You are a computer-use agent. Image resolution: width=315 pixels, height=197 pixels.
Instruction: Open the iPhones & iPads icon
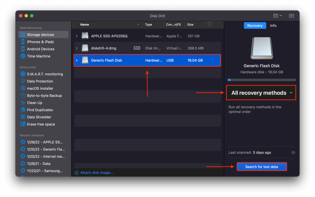(23, 42)
